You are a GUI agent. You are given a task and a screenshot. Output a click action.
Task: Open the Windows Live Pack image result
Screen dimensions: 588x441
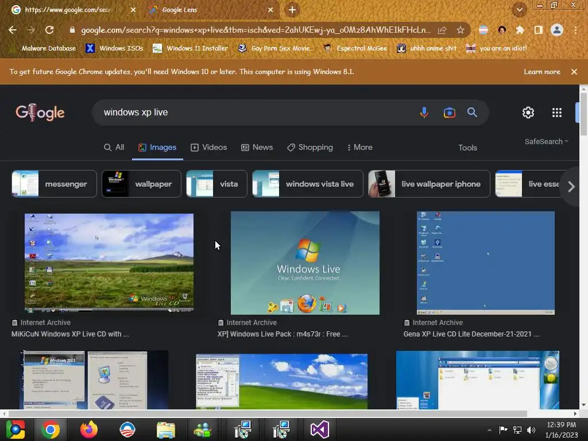pyautogui.click(x=305, y=263)
